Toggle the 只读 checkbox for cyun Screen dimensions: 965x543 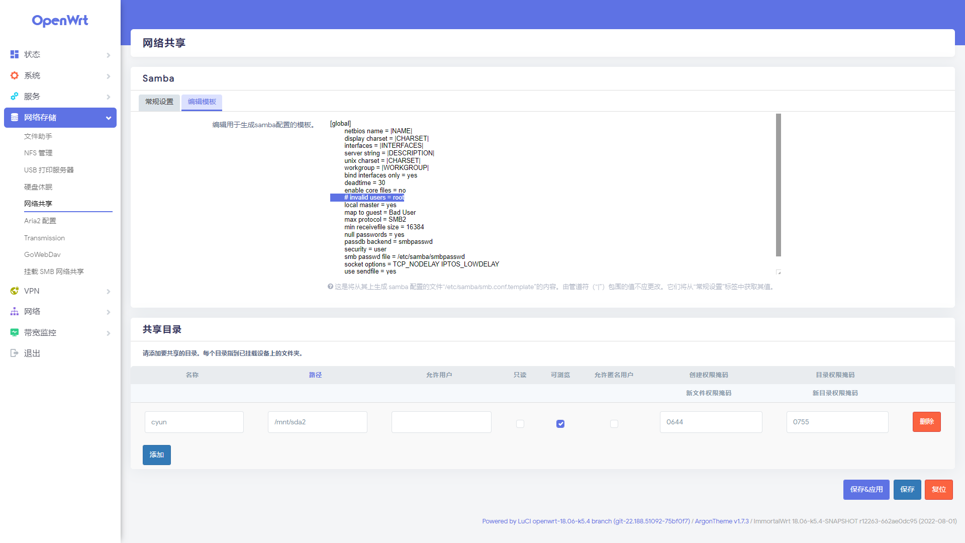pos(520,424)
